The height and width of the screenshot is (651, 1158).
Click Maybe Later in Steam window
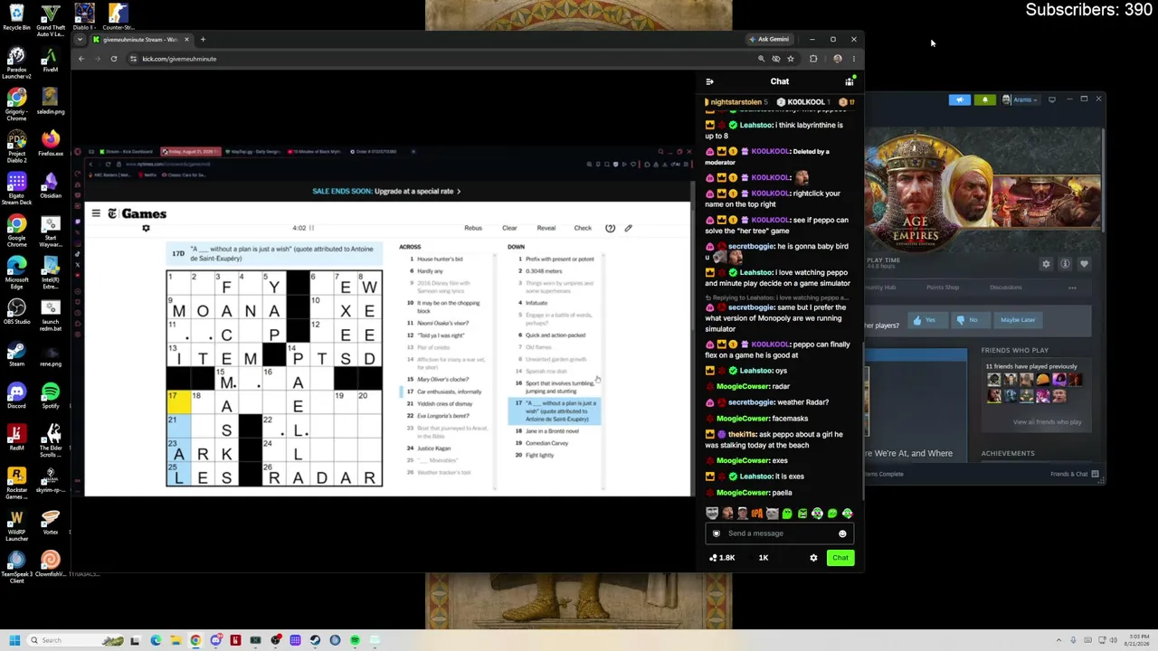pos(1018,320)
